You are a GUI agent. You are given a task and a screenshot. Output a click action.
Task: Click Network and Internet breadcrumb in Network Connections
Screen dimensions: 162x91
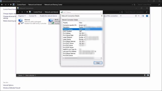click(x=51, y=12)
